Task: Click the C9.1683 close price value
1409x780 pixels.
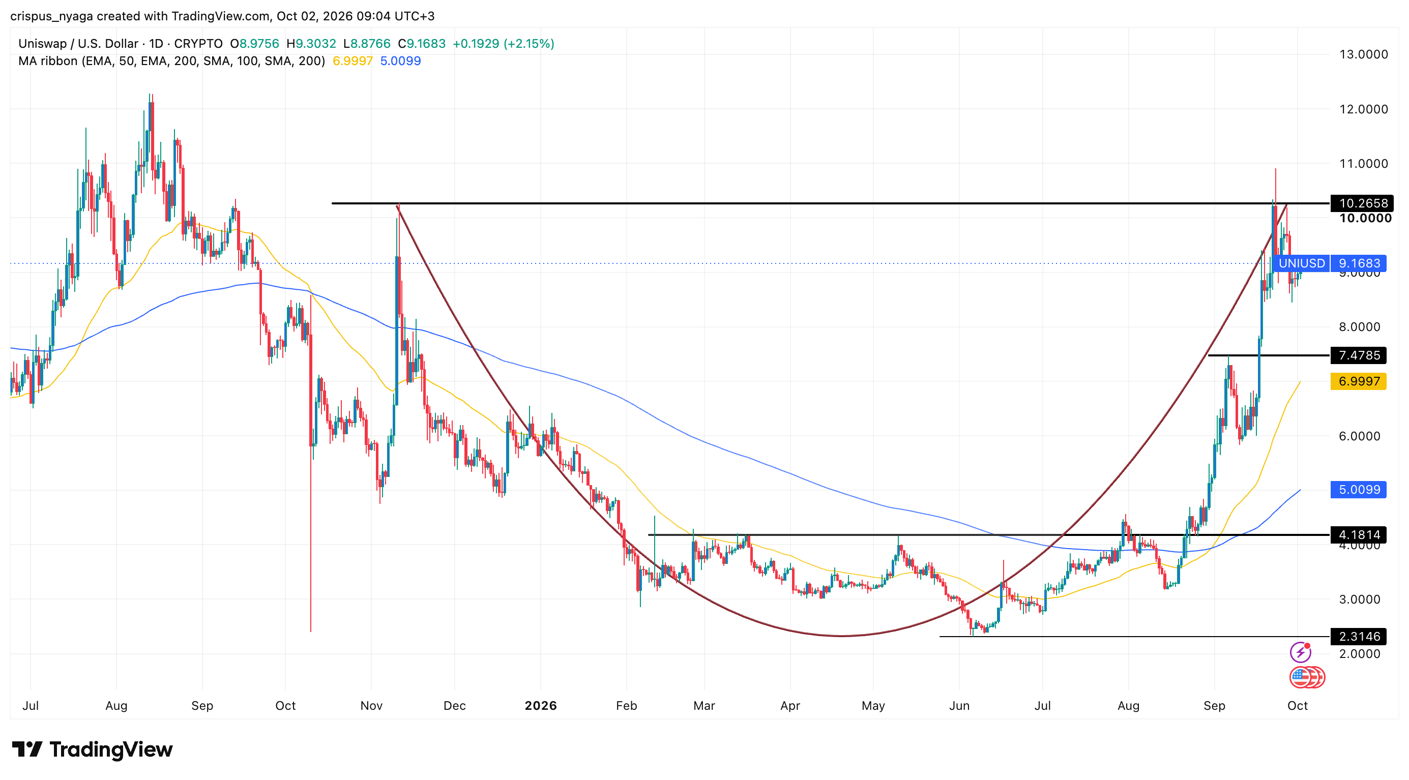Action: 422,44
